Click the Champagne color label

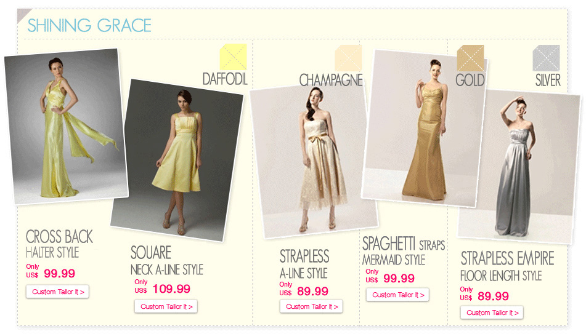(x=331, y=80)
